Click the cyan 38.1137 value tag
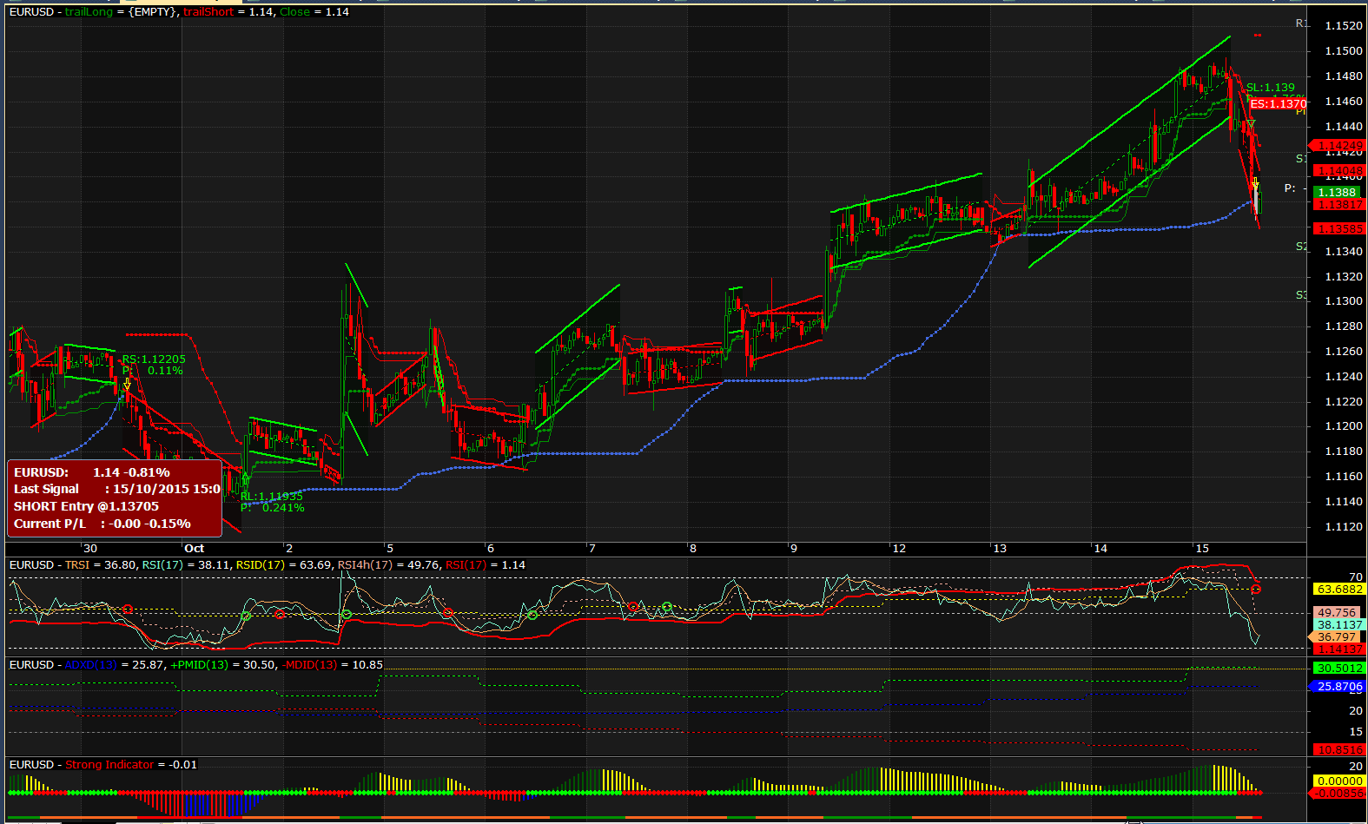Image resolution: width=1368 pixels, height=824 pixels. [1340, 625]
